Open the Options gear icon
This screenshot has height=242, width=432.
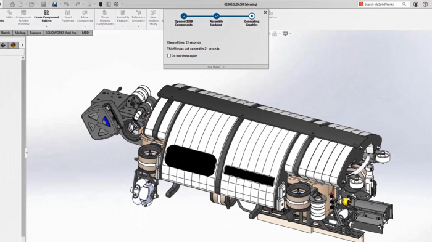pyautogui.click(x=117, y=4)
